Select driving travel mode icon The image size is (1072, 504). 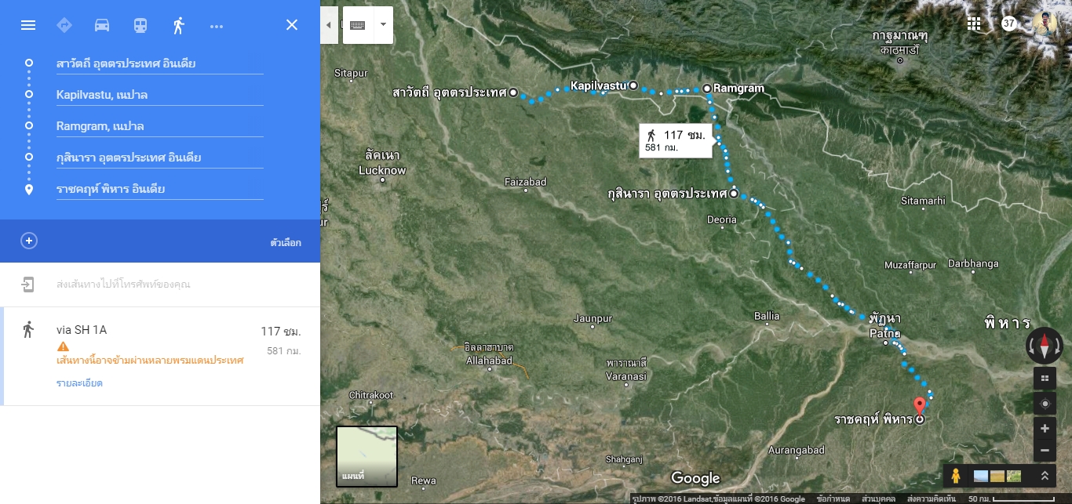[102, 25]
